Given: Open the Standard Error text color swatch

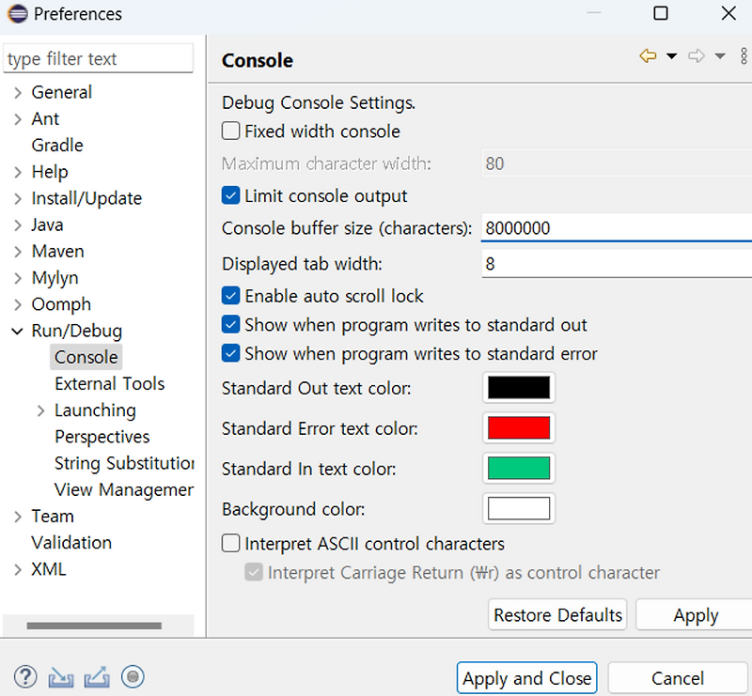Looking at the screenshot, I should point(518,428).
